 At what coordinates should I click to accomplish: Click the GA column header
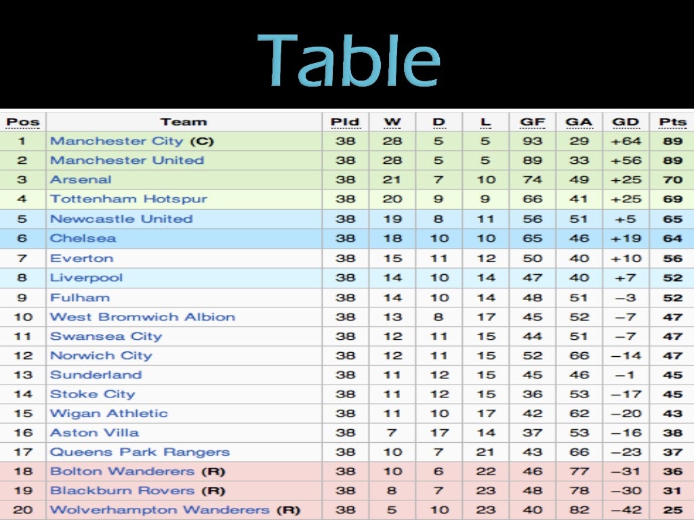579,123
